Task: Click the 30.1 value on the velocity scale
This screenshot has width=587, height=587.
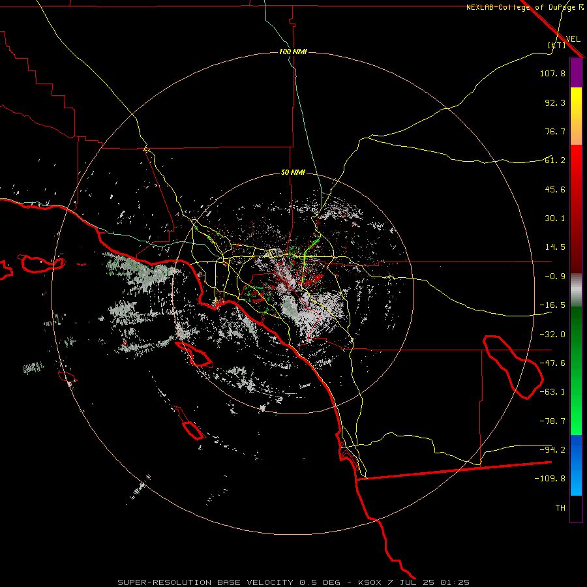Action: pyautogui.click(x=555, y=218)
